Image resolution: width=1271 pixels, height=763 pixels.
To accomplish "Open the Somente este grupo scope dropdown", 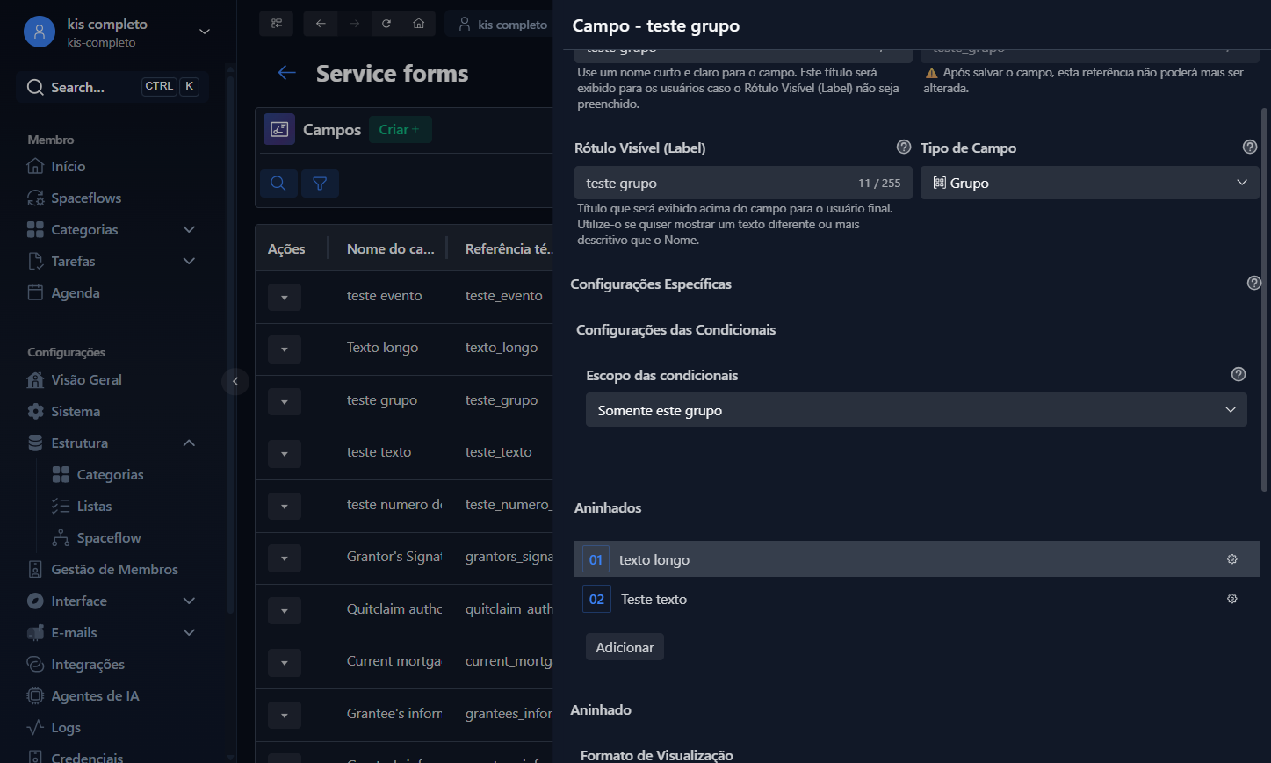I will (916, 410).
